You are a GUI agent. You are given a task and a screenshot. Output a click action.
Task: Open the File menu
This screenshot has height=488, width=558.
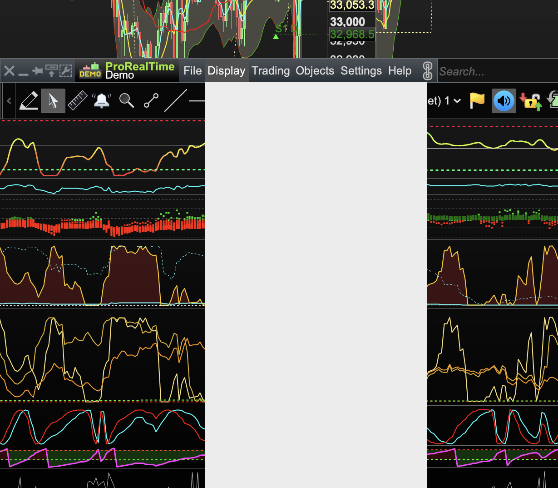193,71
